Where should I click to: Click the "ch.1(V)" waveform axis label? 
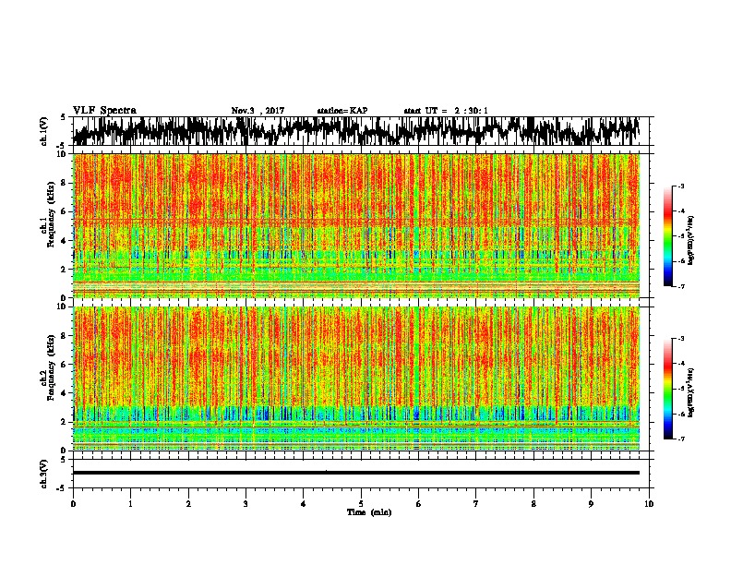tap(44, 131)
